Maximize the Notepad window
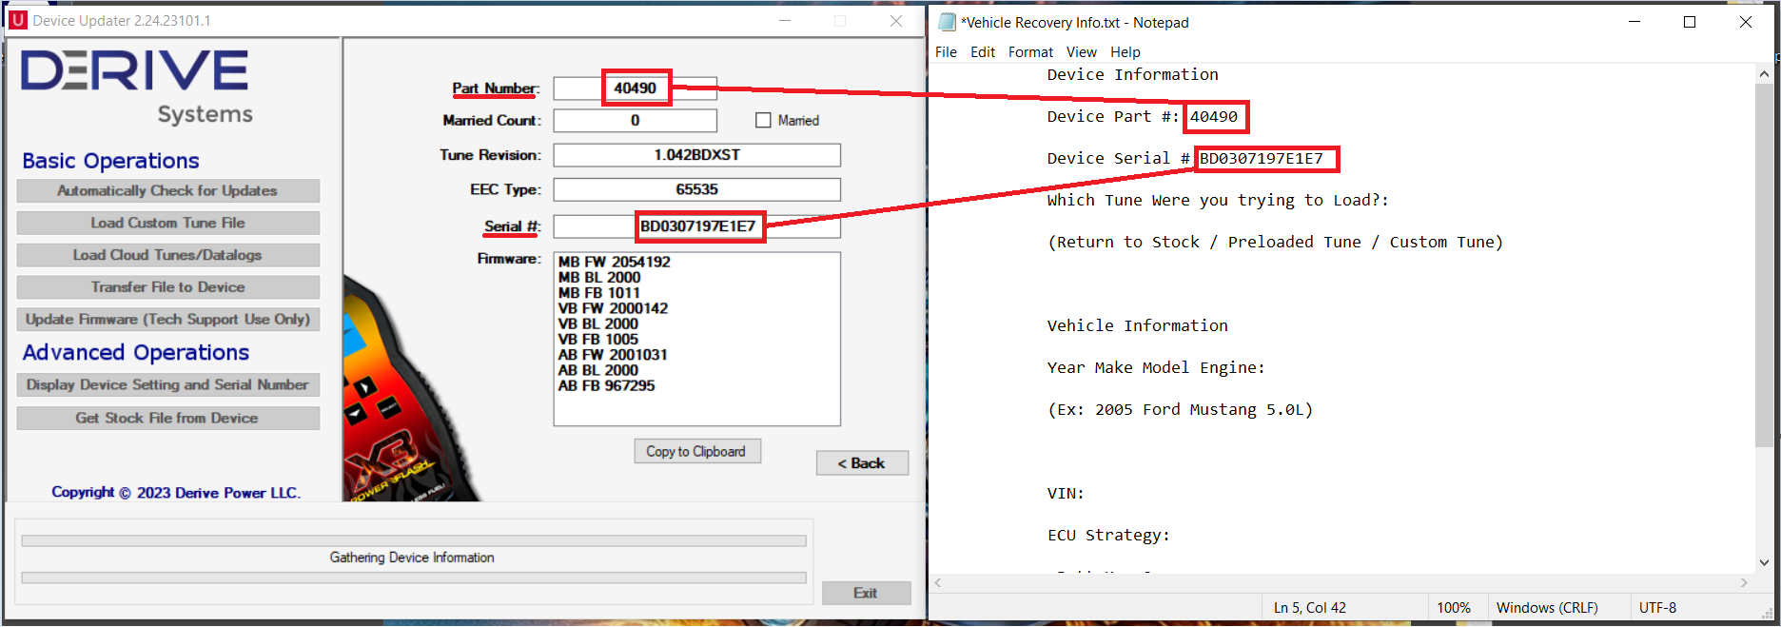Screen dimensions: 1781x627 1690,22
